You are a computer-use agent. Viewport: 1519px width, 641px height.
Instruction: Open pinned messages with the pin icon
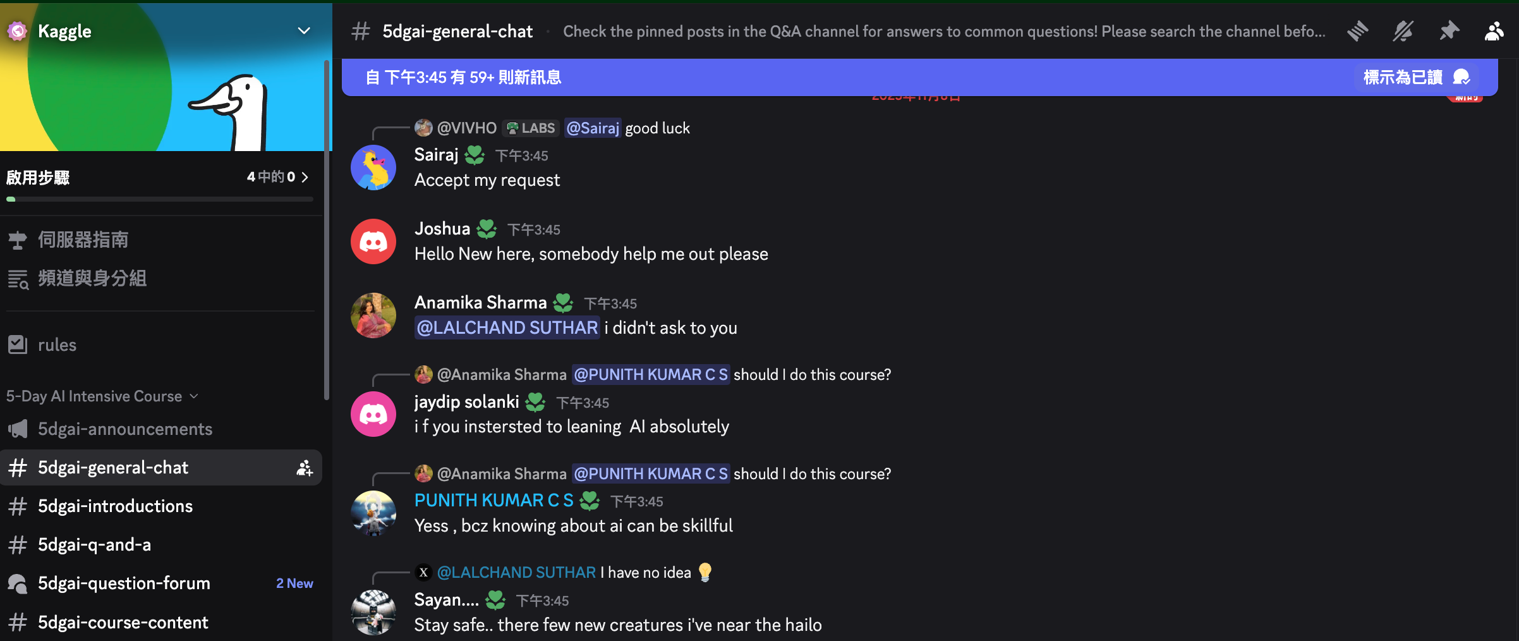[1449, 31]
